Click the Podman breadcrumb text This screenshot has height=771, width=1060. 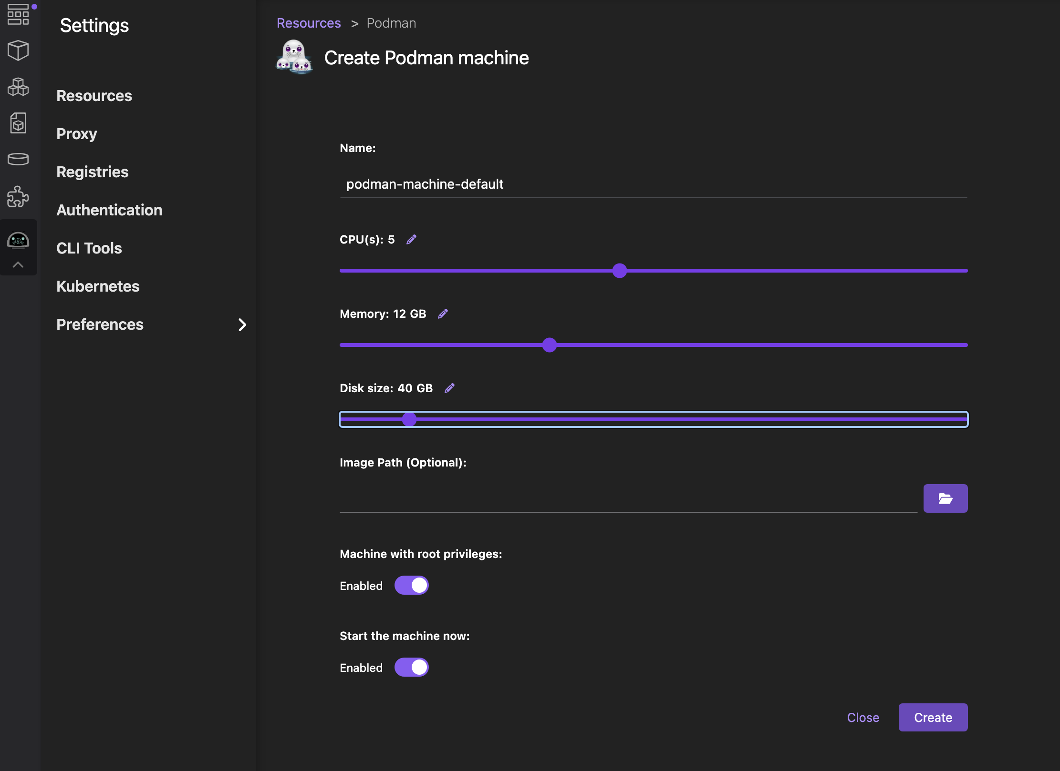(x=391, y=23)
